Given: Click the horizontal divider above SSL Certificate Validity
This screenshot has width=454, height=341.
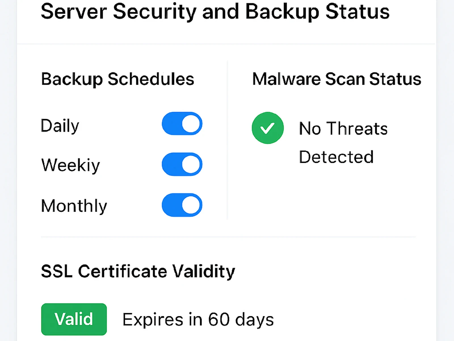Looking at the screenshot, I should 228,236.
